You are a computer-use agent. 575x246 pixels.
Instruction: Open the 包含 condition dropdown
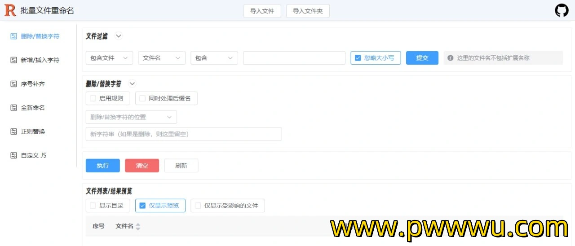(214, 58)
